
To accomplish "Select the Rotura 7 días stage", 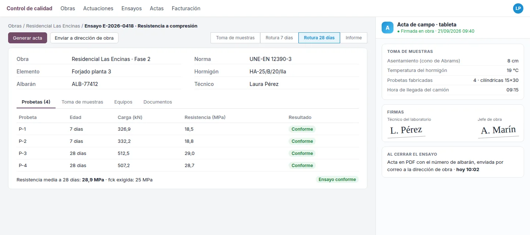I will 279,38.
